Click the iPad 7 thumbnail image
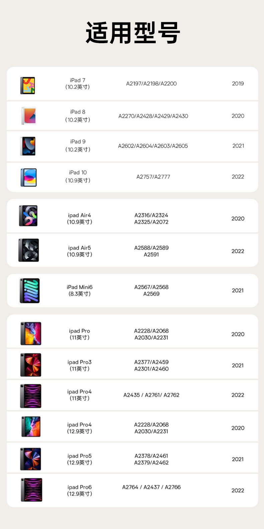264x529 pixels. click(28, 85)
